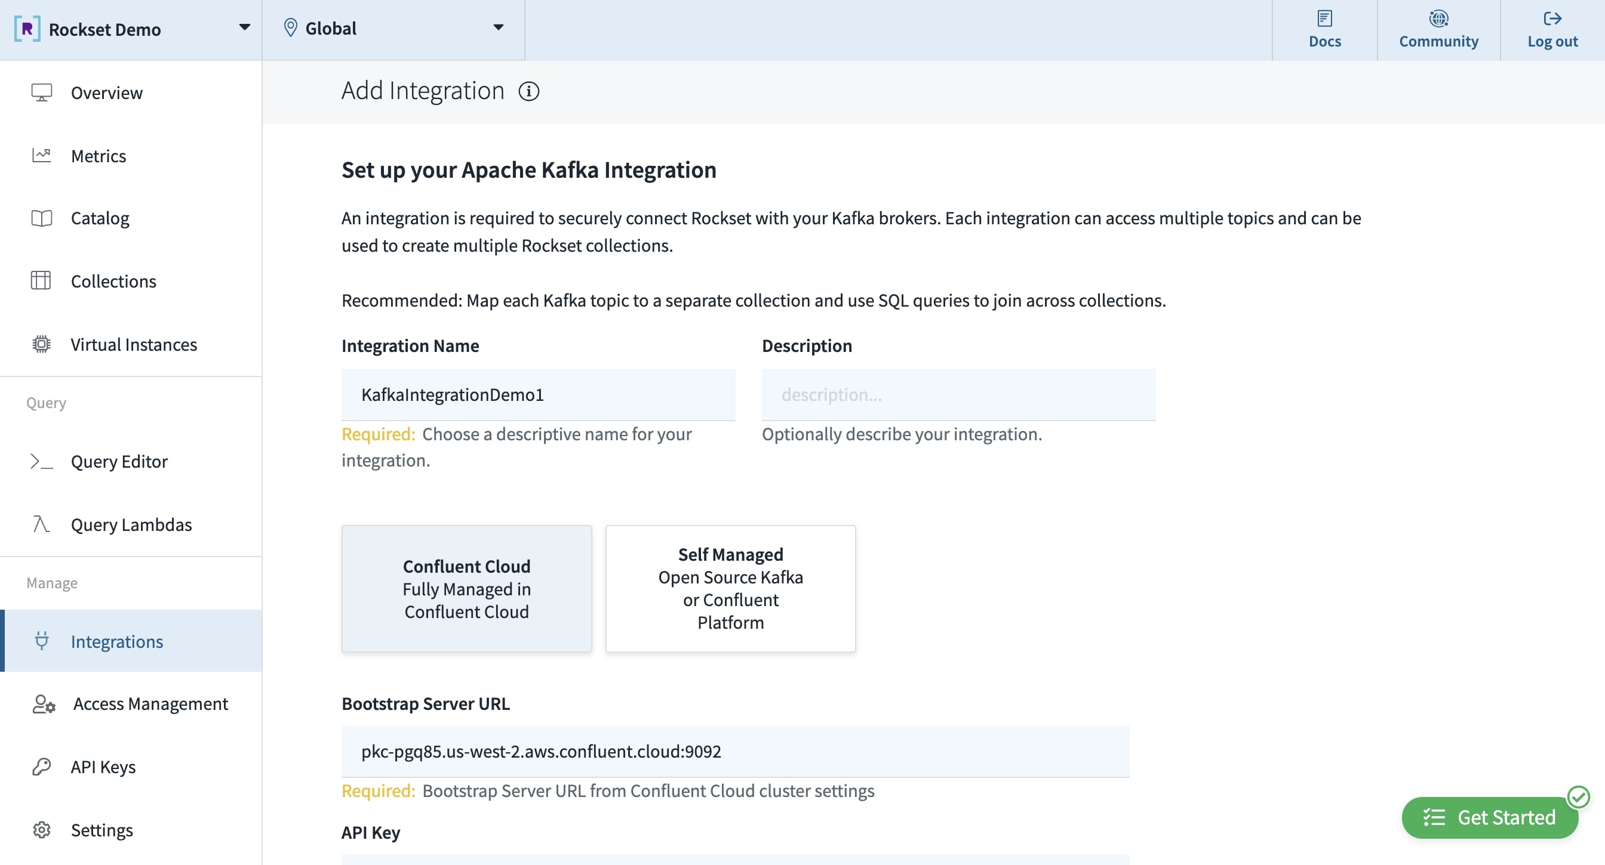
Task: Open the Community page
Action: click(1438, 30)
